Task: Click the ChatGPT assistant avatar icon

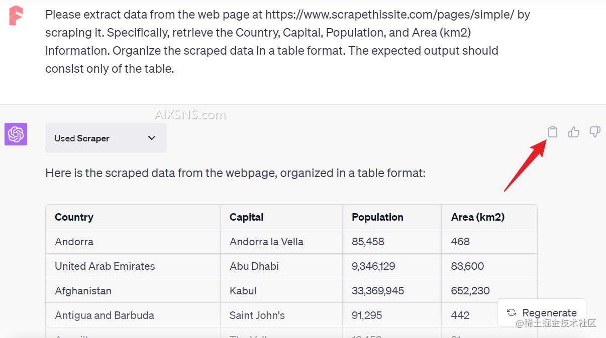Action: pos(16,134)
